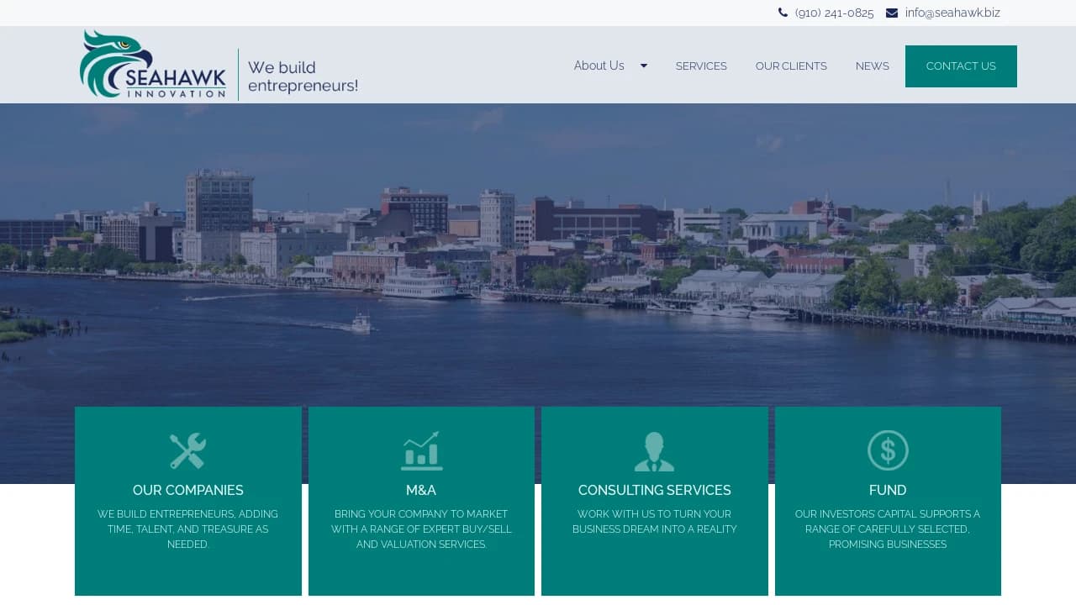This screenshot has height=605, width=1076.
Task: Click the info@seahawk.biz email link
Action: [x=952, y=13]
